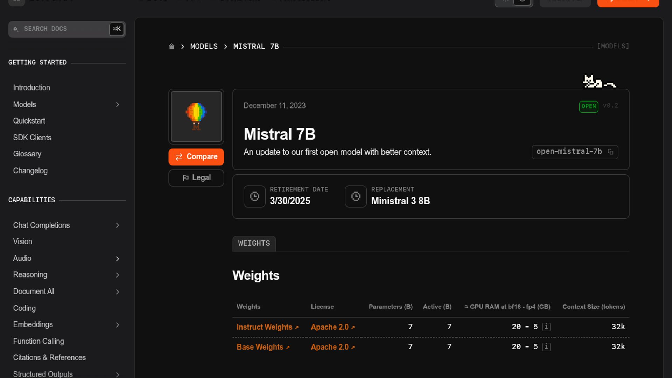Click info icon in Instruct Weights row
The width and height of the screenshot is (672, 378).
546,327
